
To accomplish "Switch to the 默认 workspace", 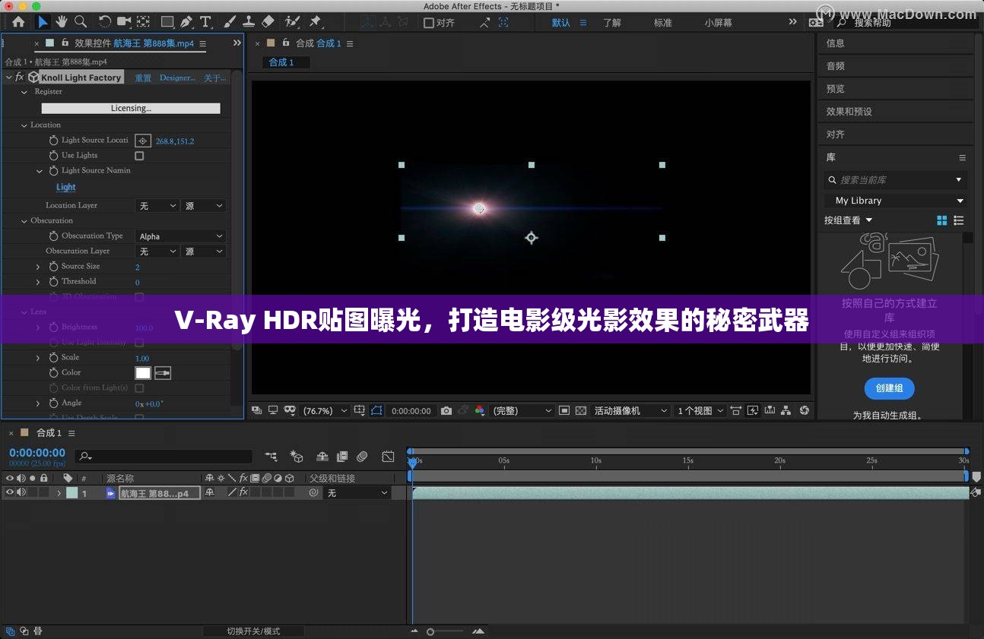I will pos(561,23).
